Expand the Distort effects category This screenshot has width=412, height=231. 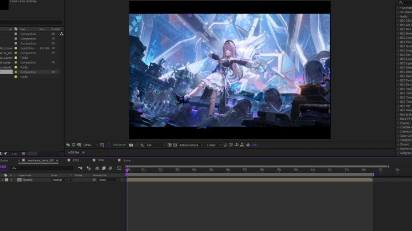398,144
